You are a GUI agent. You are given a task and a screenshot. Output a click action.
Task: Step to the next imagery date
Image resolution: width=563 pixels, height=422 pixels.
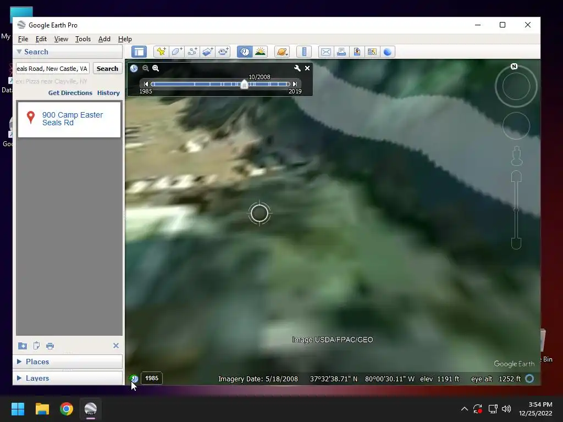point(295,84)
